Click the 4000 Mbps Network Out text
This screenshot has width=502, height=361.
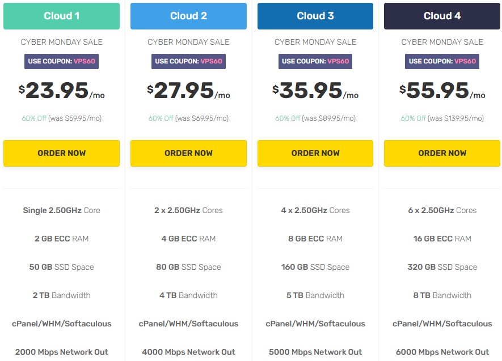tap(188, 352)
